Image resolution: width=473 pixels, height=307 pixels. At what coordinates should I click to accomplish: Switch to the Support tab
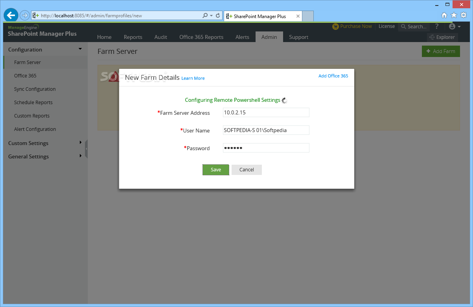click(298, 37)
